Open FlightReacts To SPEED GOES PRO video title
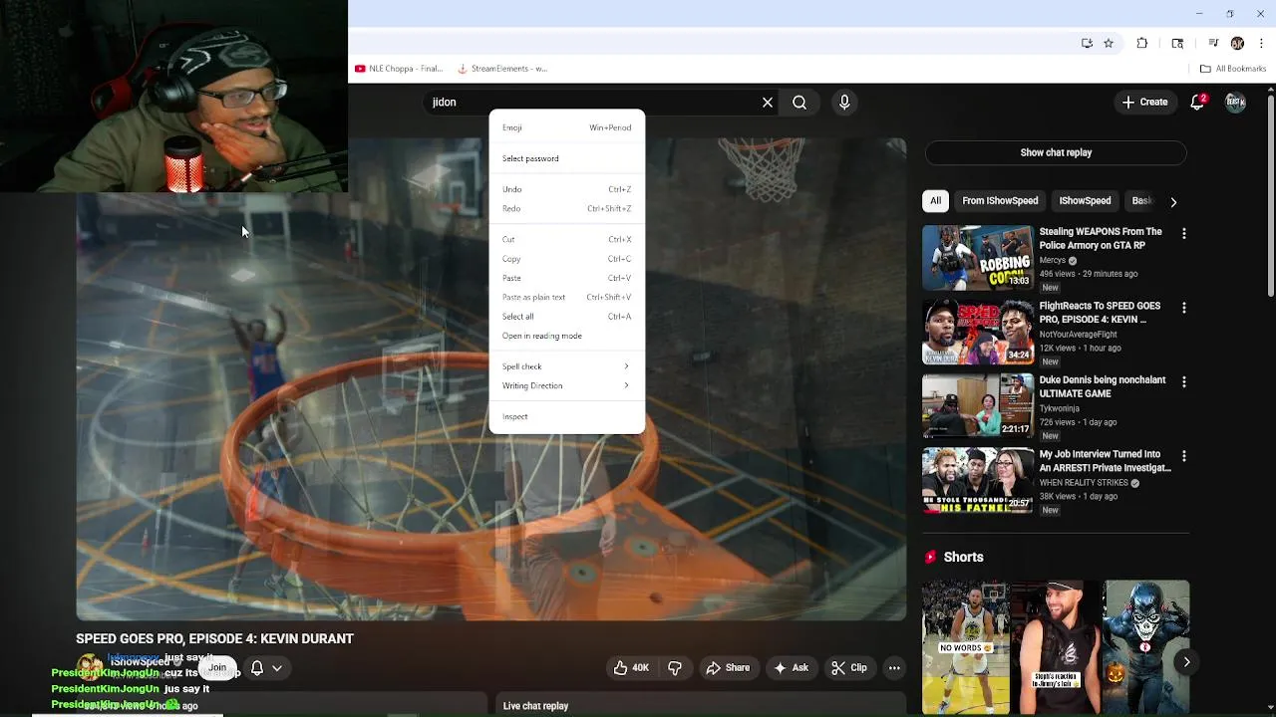Viewport: 1276px width, 717px height. [x=1100, y=313]
